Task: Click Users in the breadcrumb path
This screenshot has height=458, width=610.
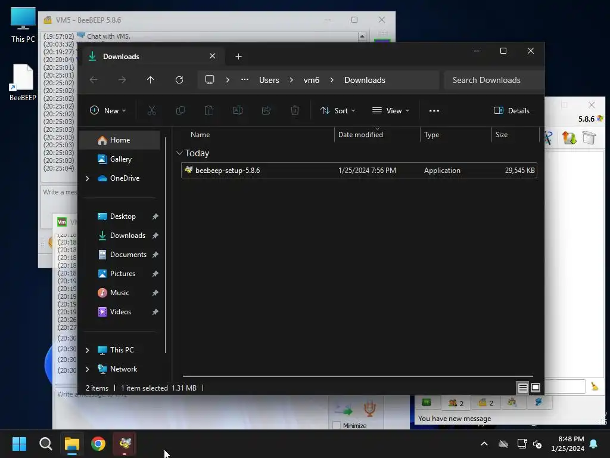Action: [269, 80]
